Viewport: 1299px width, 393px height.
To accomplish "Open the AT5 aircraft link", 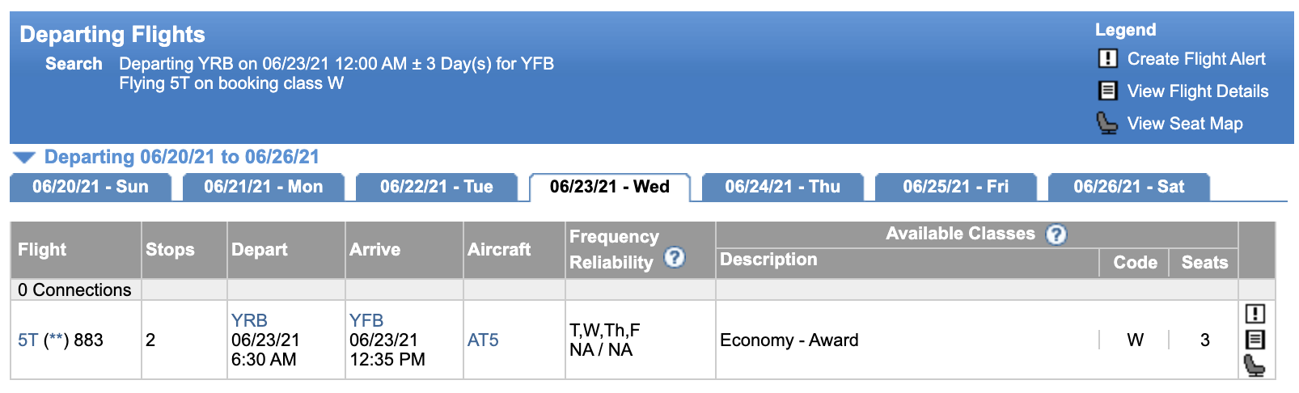I will [483, 340].
